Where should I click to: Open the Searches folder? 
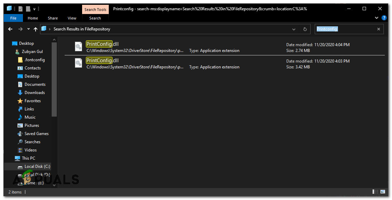[x=32, y=142]
